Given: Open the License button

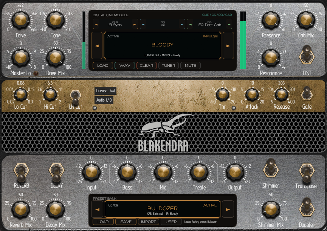Looking at the screenshot, I should [x=105, y=91].
